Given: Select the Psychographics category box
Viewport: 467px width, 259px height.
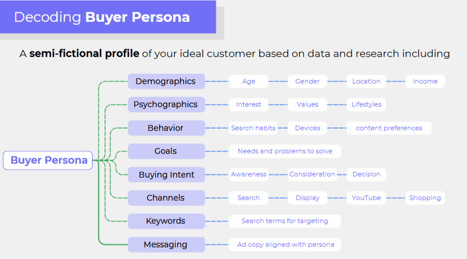Looking at the screenshot, I should click(166, 104).
